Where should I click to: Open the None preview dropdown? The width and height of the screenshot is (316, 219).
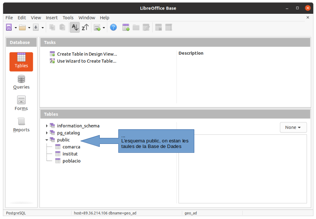(293, 128)
